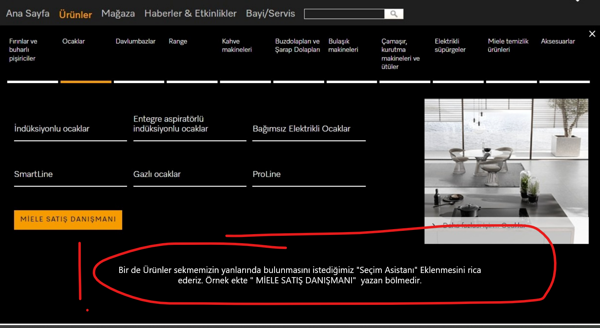Open the Ürünler menu

(75, 14)
